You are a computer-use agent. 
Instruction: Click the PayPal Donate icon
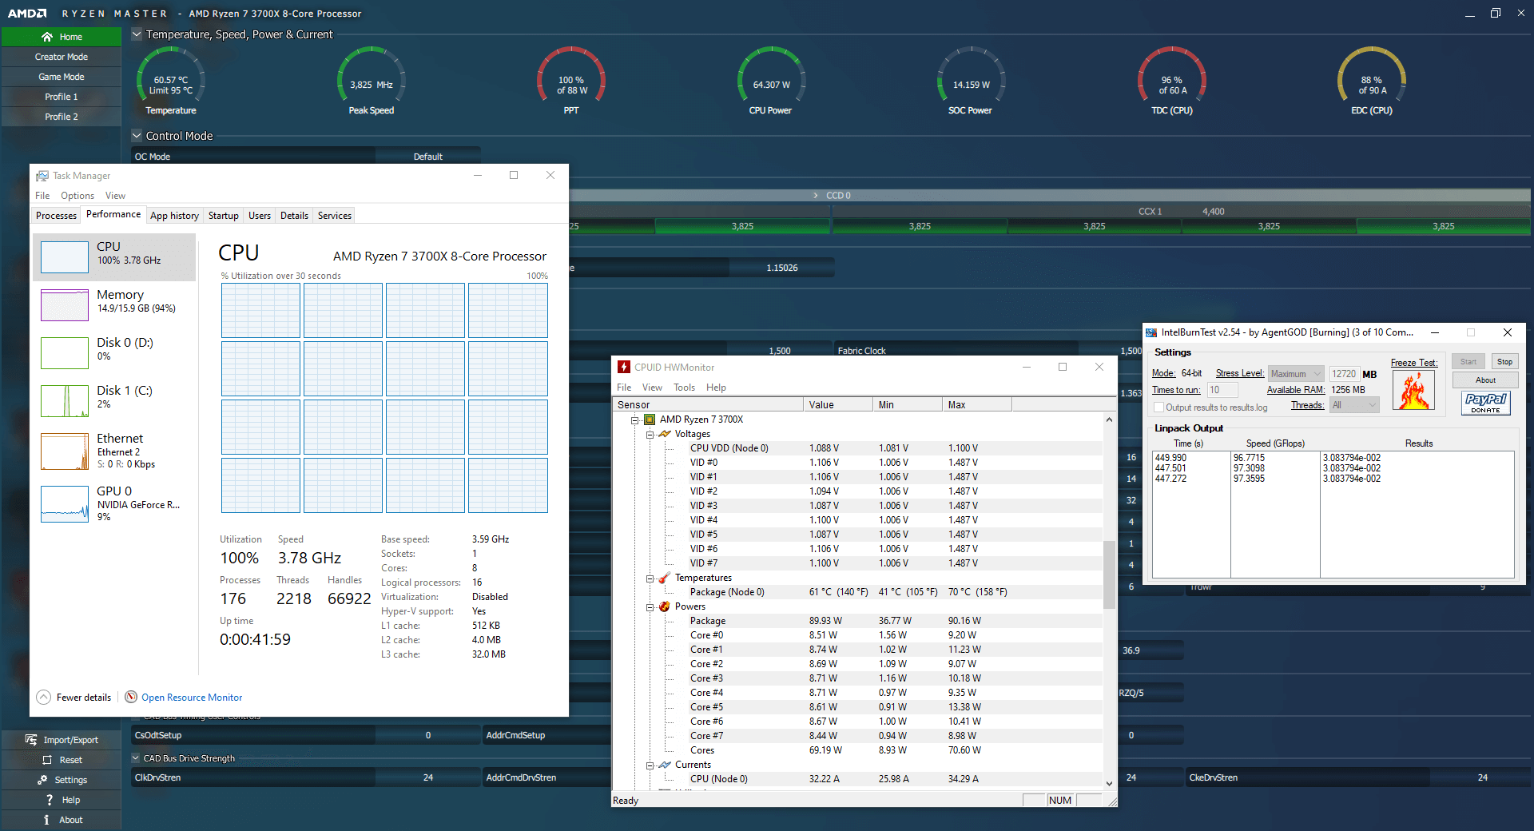(1485, 403)
